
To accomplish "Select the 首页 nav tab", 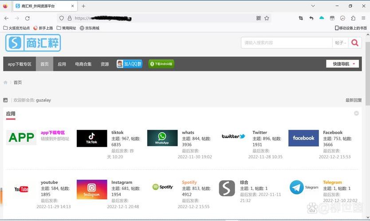I will click(45, 64).
